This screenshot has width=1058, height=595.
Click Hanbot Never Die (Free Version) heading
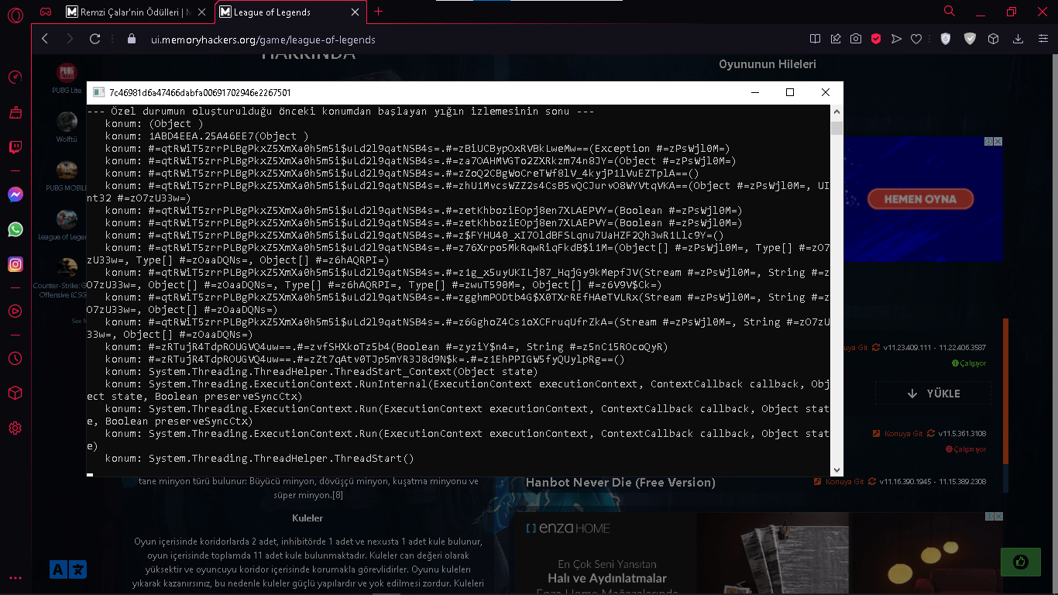620,482
